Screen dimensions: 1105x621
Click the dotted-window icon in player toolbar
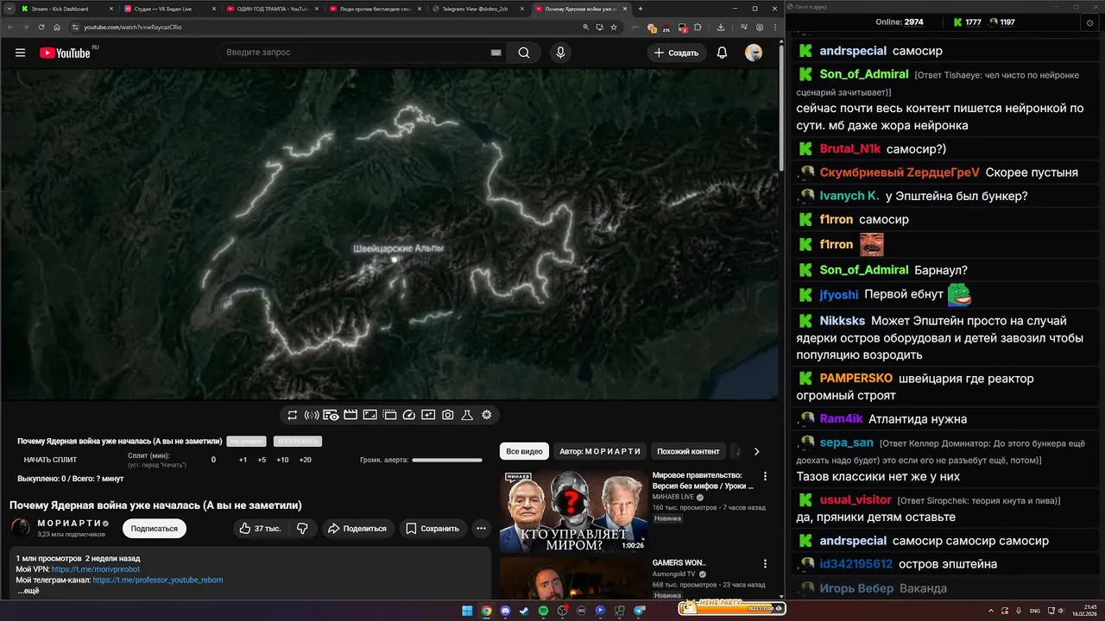[x=389, y=415]
